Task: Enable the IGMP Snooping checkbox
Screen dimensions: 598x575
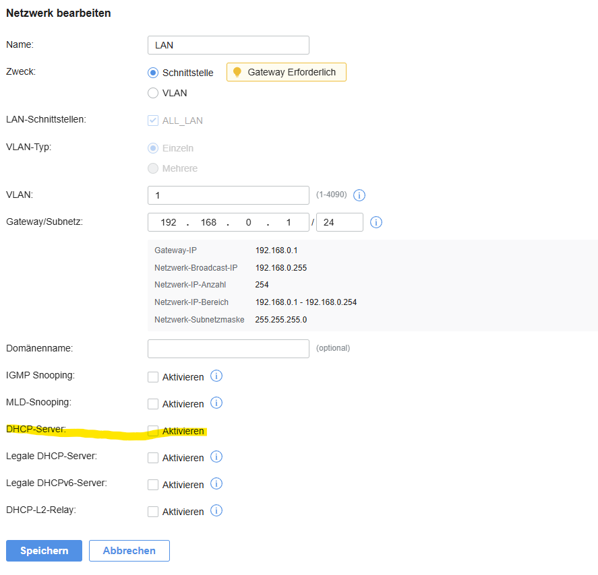Action: coord(153,377)
